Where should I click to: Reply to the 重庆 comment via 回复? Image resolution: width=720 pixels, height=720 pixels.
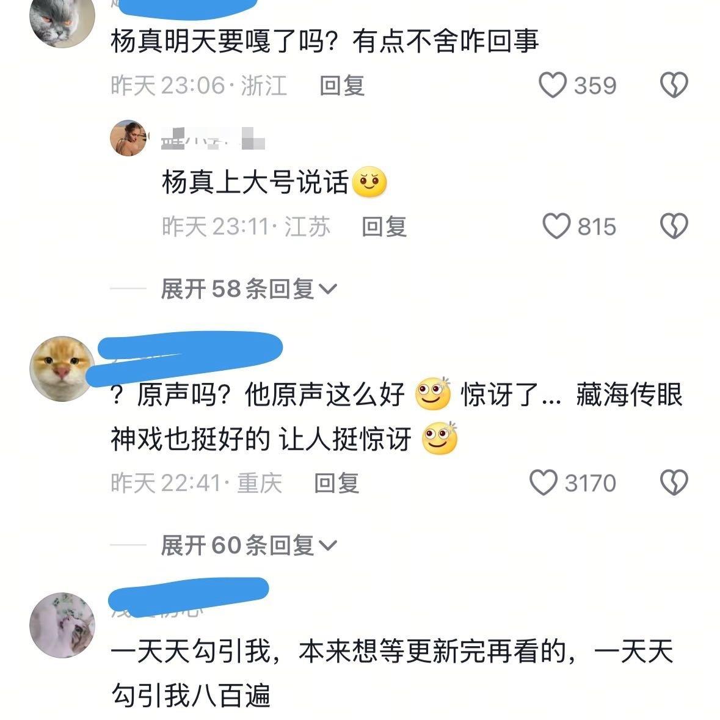[x=336, y=483]
